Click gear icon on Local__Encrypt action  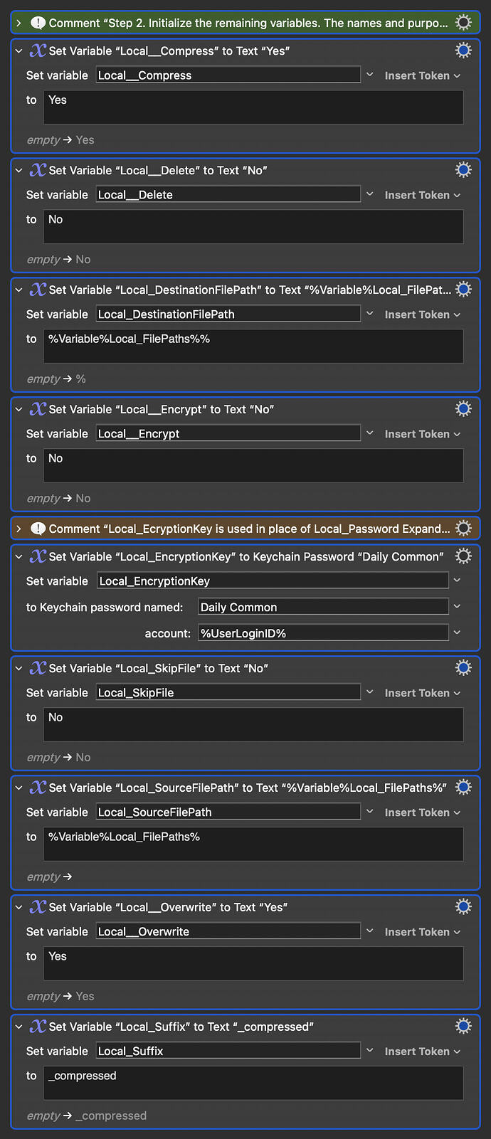(x=463, y=409)
